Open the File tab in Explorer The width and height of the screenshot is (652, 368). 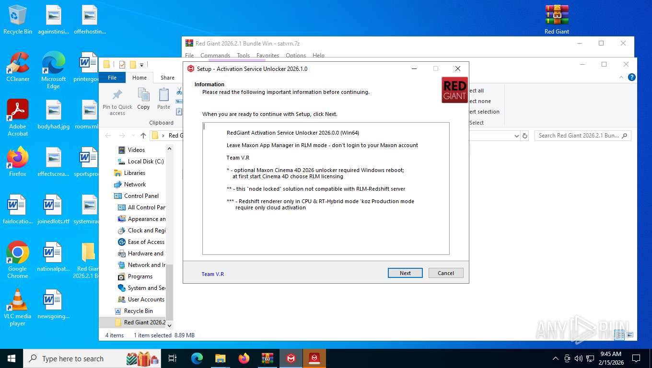[112, 77]
